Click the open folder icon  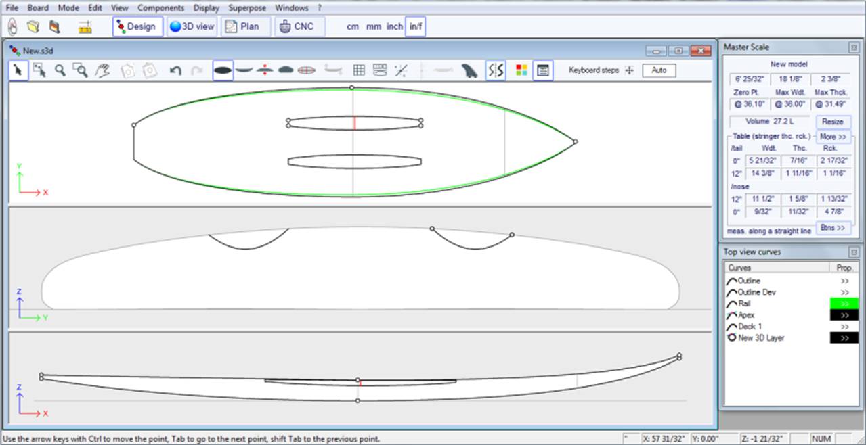point(33,27)
